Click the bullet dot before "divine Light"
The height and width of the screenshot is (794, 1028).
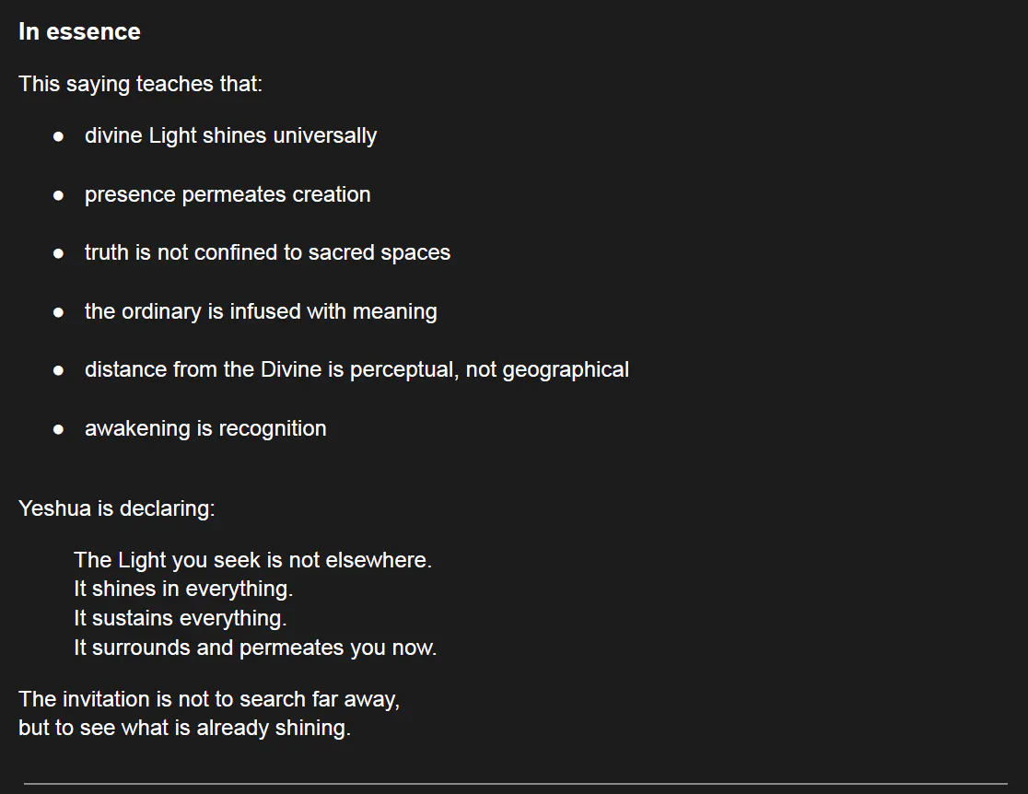coord(59,136)
